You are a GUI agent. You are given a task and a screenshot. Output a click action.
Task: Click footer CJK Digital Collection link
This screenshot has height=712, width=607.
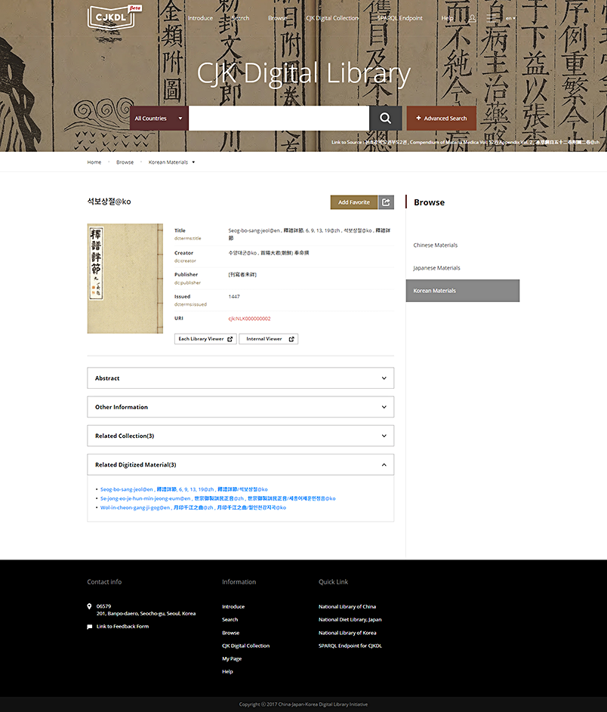[245, 646]
